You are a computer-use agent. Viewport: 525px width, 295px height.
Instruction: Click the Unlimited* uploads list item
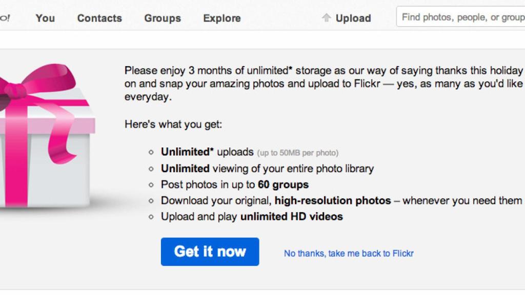point(207,152)
